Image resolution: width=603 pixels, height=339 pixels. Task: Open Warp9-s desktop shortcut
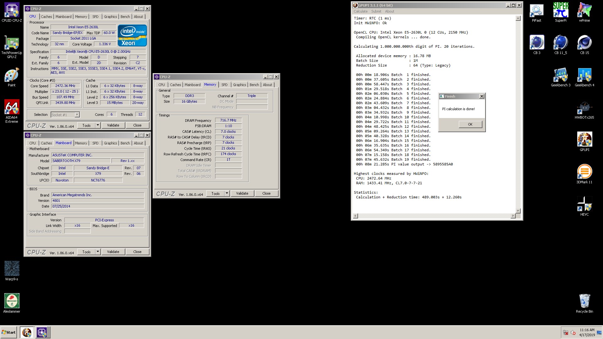pos(12,271)
